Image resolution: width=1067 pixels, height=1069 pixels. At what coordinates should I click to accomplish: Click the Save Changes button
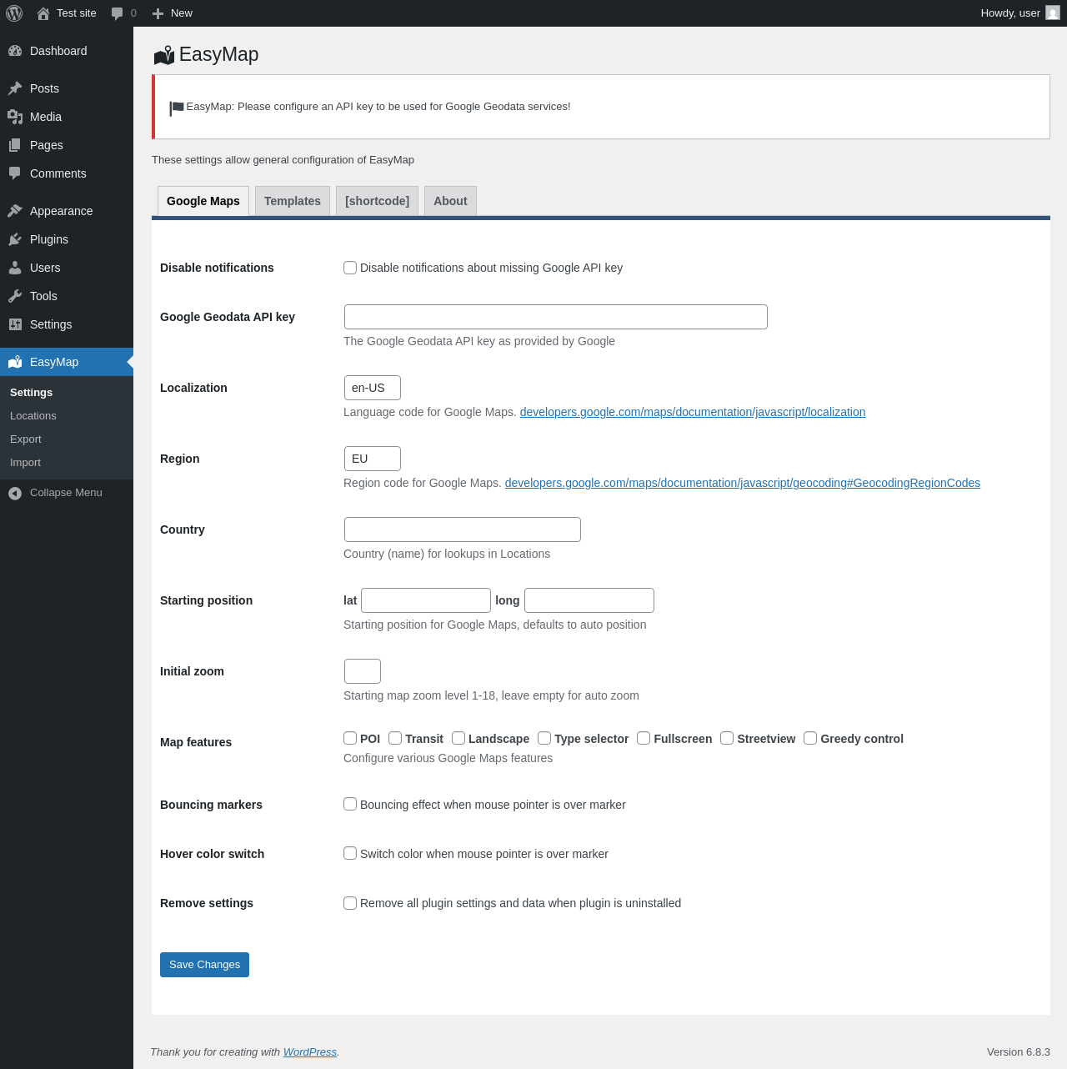click(204, 965)
